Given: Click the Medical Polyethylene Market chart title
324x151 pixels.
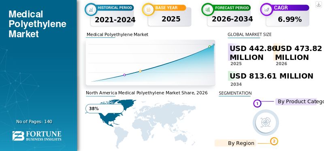Looking at the screenshot, I should pyautogui.click(x=117, y=34).
